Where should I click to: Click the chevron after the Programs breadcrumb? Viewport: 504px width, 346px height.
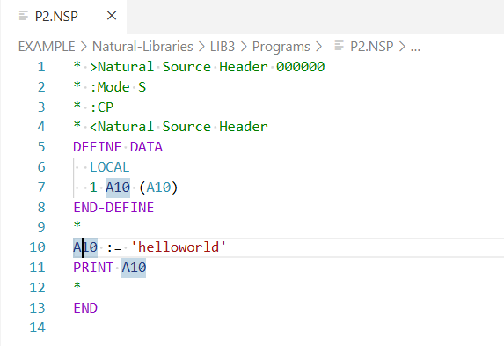319,47
